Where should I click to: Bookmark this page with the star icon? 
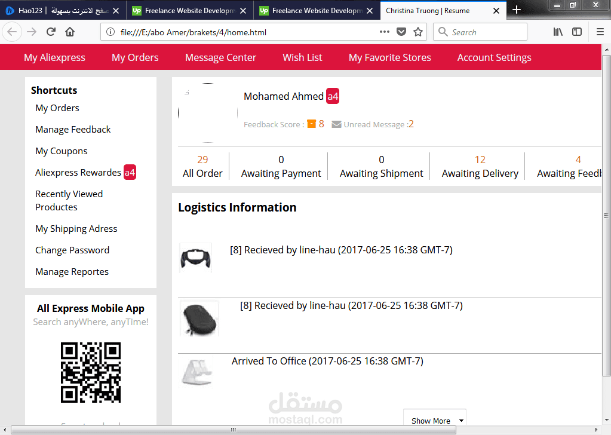pos(418,32)
